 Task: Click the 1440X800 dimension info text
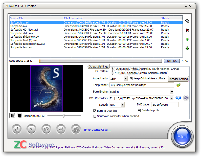pyautogui.click(x=76, y=30)
